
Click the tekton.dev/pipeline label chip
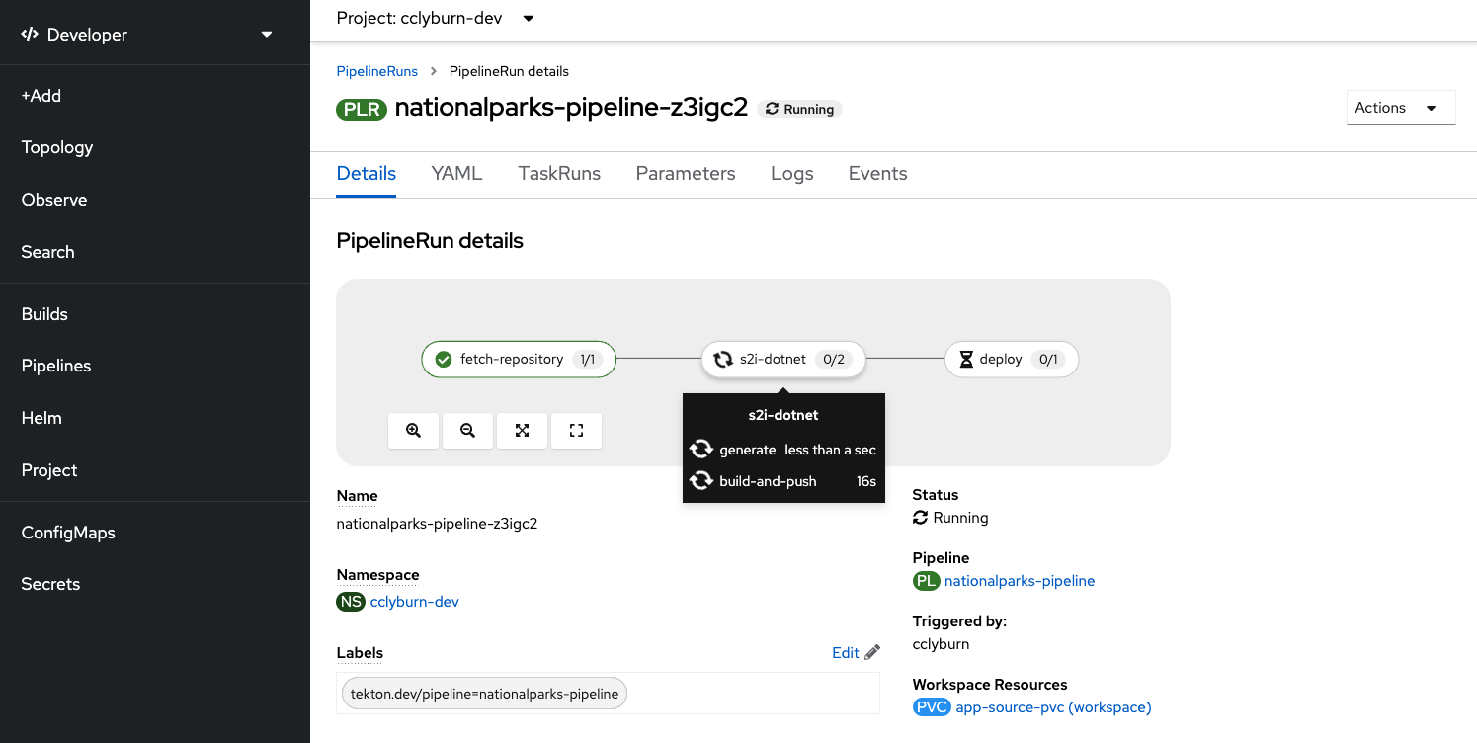484,694
